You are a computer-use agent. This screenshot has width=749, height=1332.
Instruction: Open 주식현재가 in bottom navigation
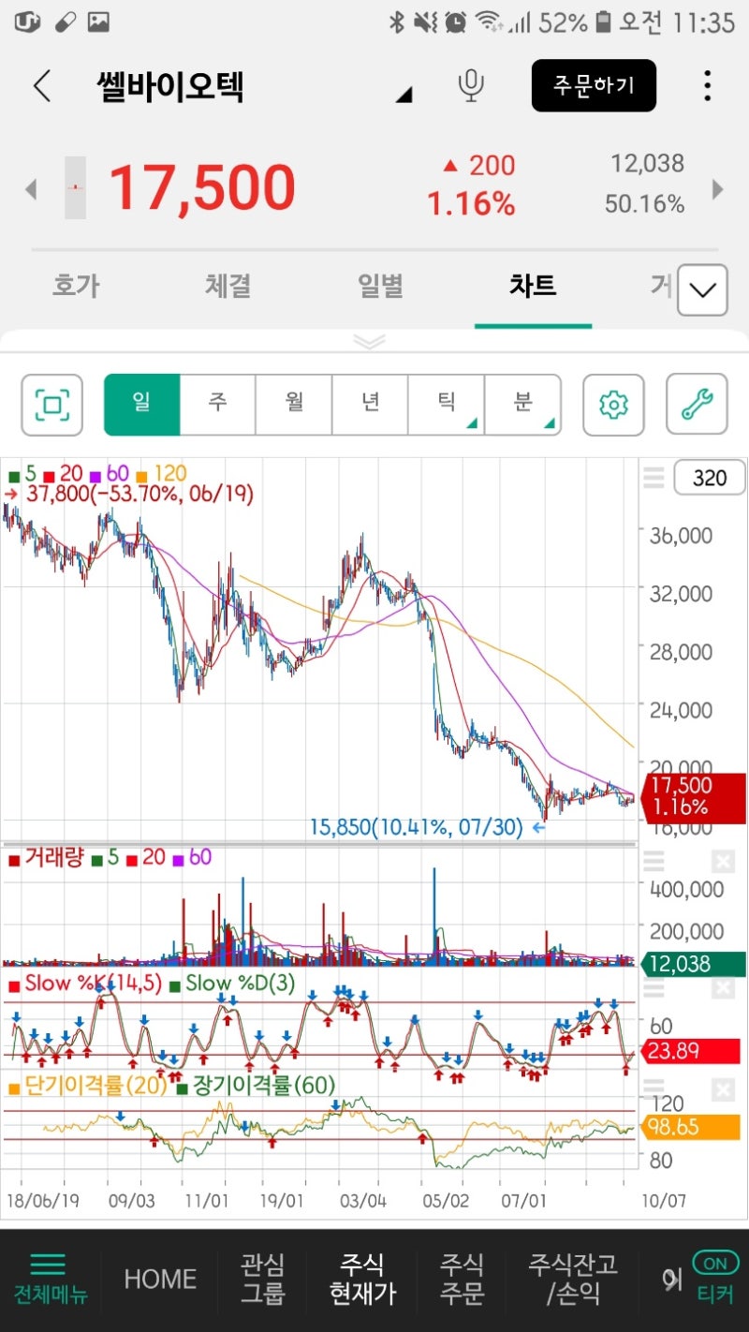tap(362, 1279)
